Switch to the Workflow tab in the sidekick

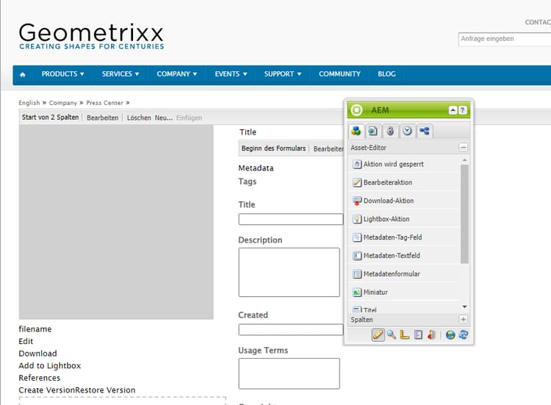coord(425,131)
